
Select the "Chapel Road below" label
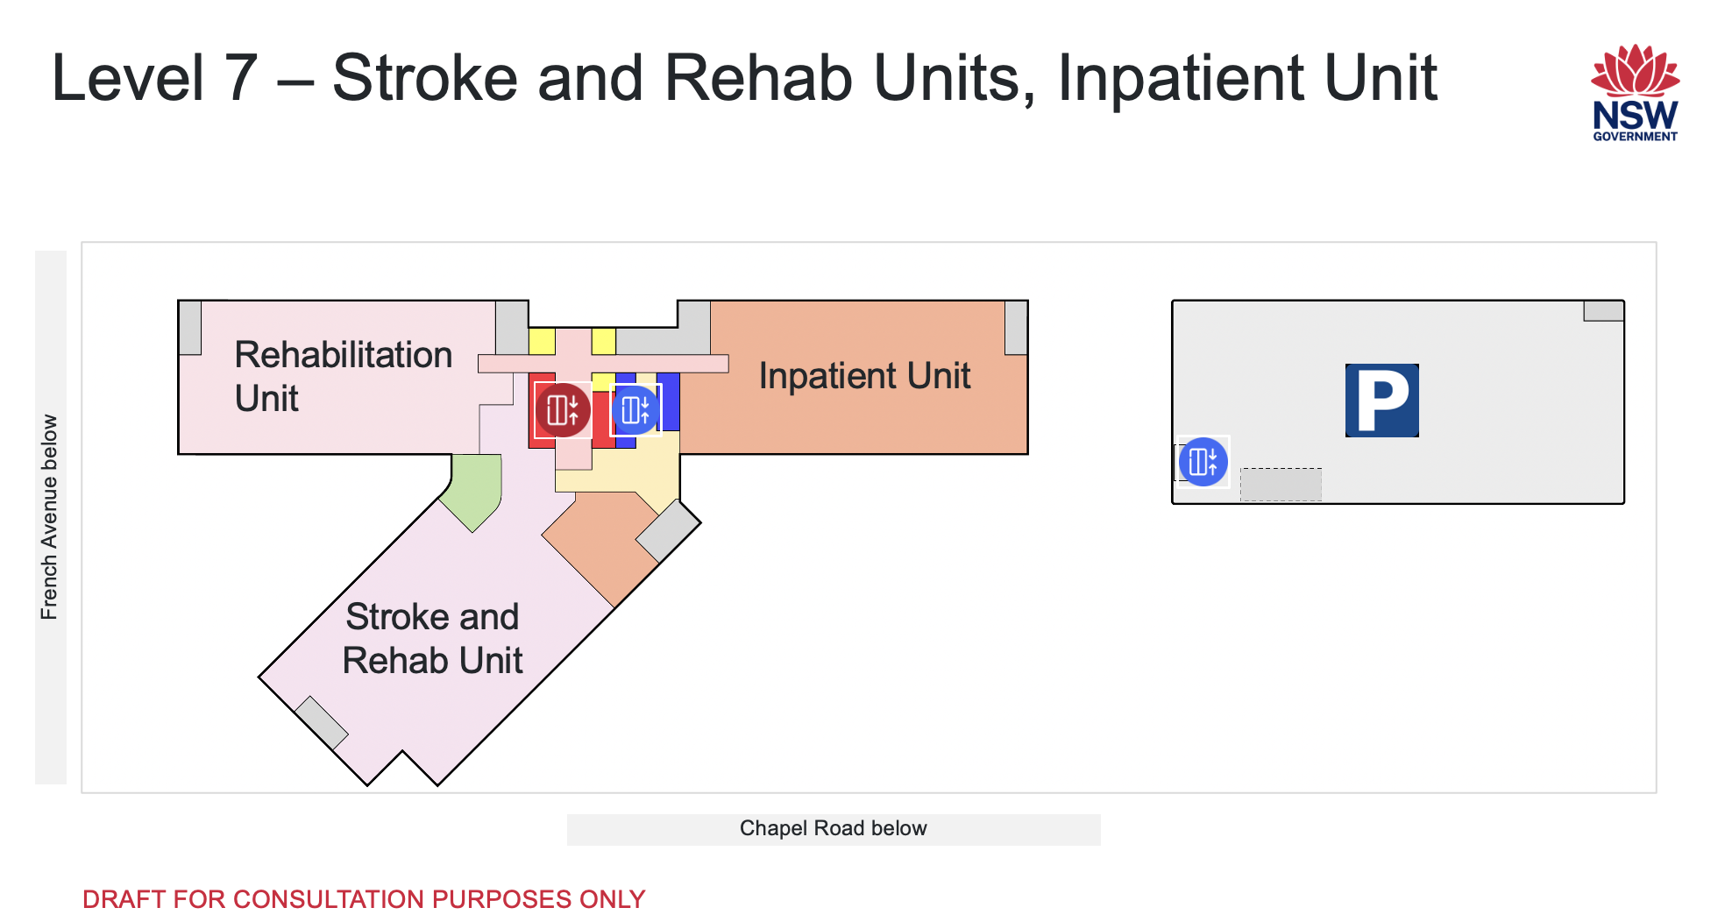coord(833,828)
